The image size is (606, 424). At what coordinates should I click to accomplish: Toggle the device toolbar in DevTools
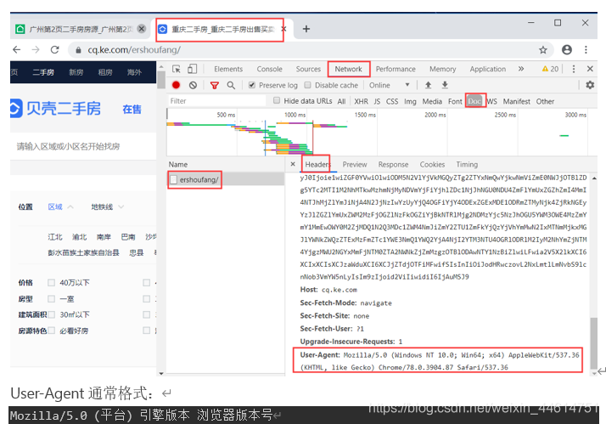pos(192,69)
